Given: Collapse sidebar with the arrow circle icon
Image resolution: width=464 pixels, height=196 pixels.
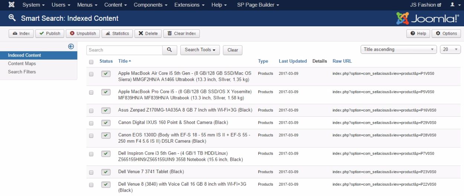Looking at the screenshot, I should pyautogui.click(x=71, y=46).
